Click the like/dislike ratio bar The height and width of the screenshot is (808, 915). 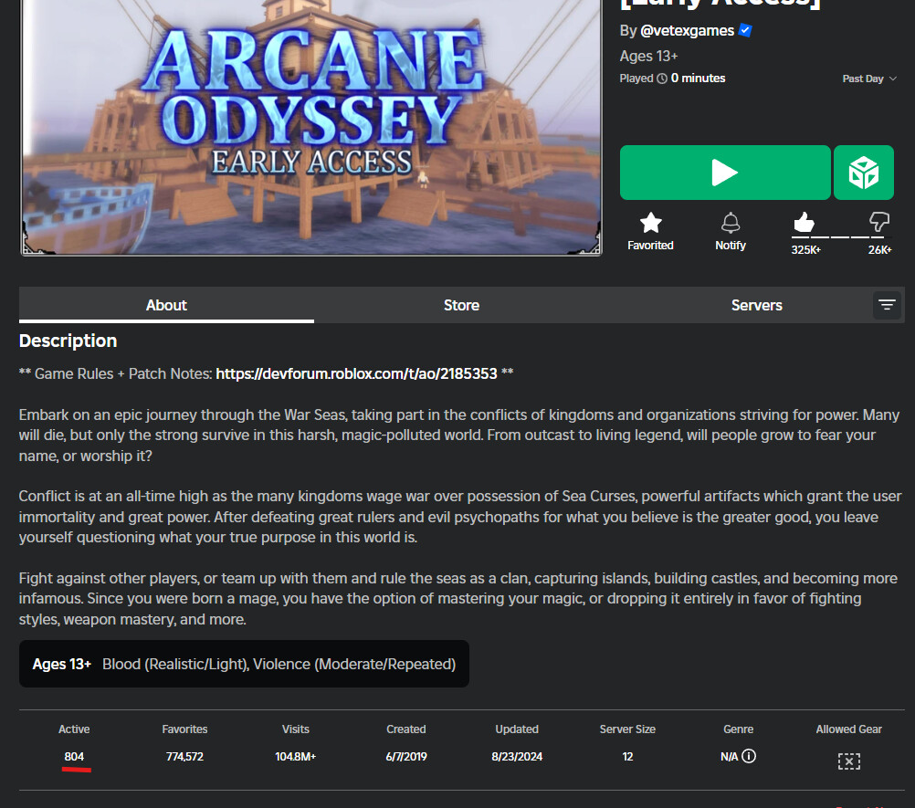pos(840,236)
